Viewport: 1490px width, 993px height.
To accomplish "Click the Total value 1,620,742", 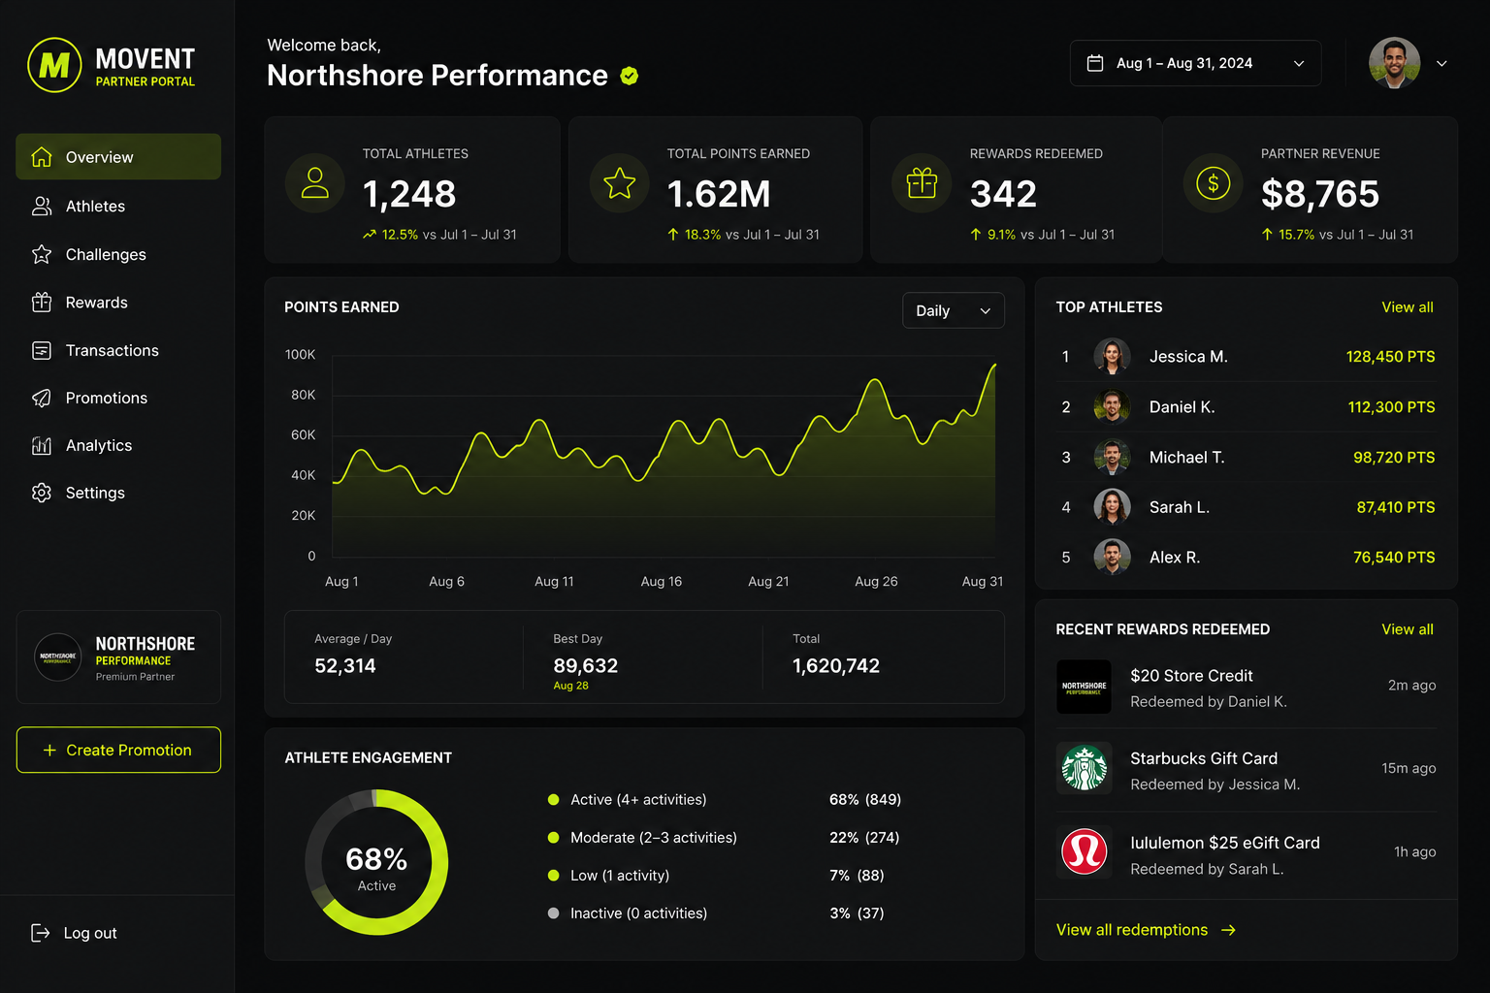I will point(836,666).
